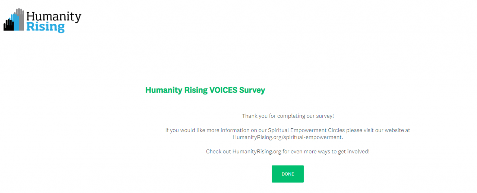Open the HumanityRising.org/spiritual-empowerment address
Screen dimensions: 477x193
[x=287, y=137]
